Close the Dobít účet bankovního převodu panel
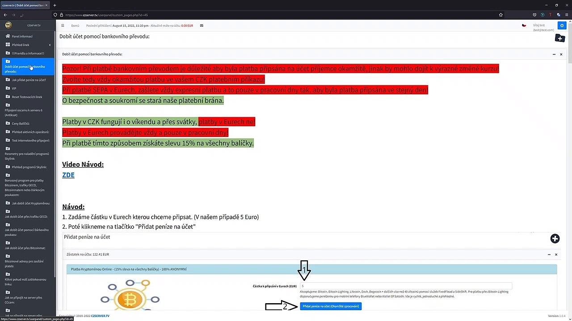572x321 pixels. click(561, 54)
